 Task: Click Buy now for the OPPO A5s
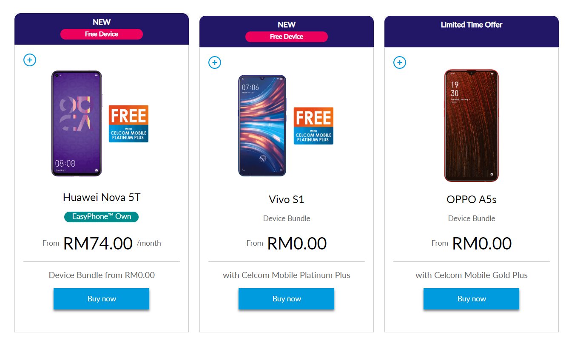pos(471,299)
